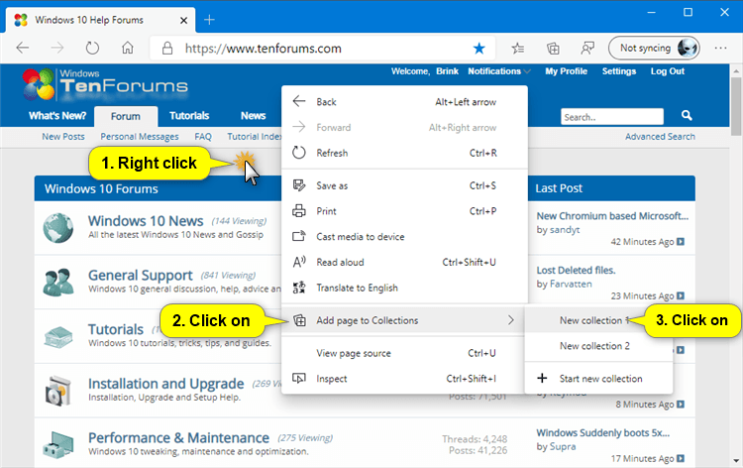Click the General Support people icon
The image size is (743, 468).
pyautogui.click(x=57, y=283)
